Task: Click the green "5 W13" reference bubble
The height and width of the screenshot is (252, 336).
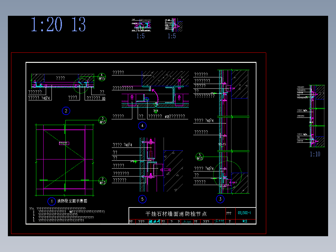Action: 200,157
